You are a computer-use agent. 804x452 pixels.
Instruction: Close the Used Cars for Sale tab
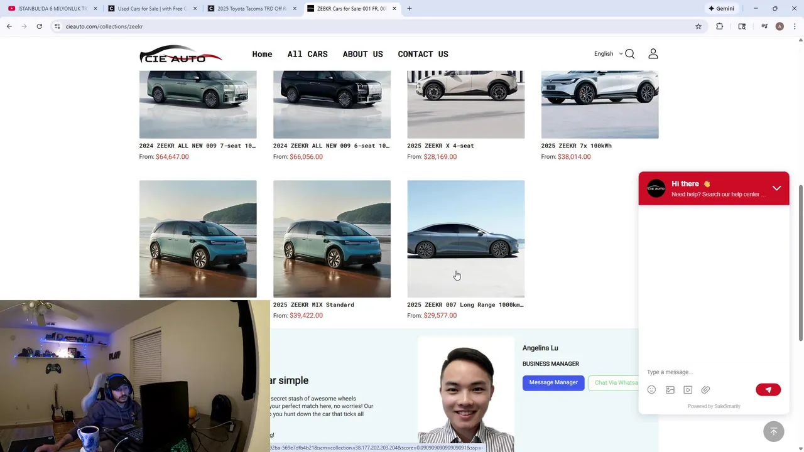pos(195,9)
